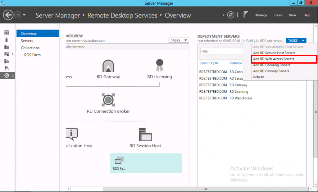
Task: Click the Refresh icon in the navigation bar
Action: pyautogui.click(x=230, y=15)
